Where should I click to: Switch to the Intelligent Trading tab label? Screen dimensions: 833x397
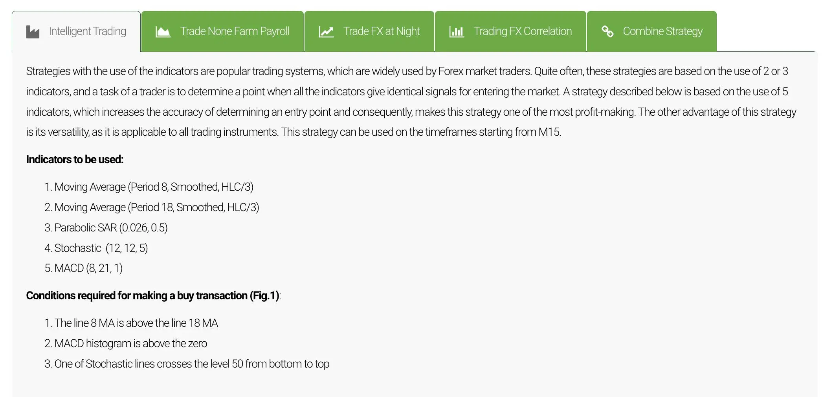(87, 31)
